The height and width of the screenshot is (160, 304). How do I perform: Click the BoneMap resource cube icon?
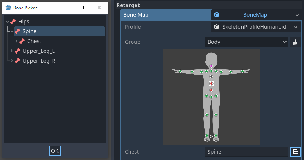[x=217, y=15]
